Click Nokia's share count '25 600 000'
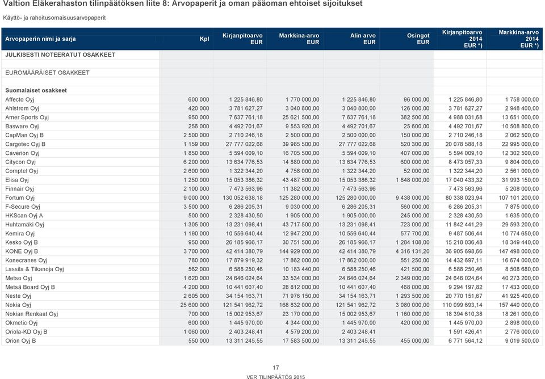Image resolution: width=545 pixels, height=379 pixels. coord(195,305)
